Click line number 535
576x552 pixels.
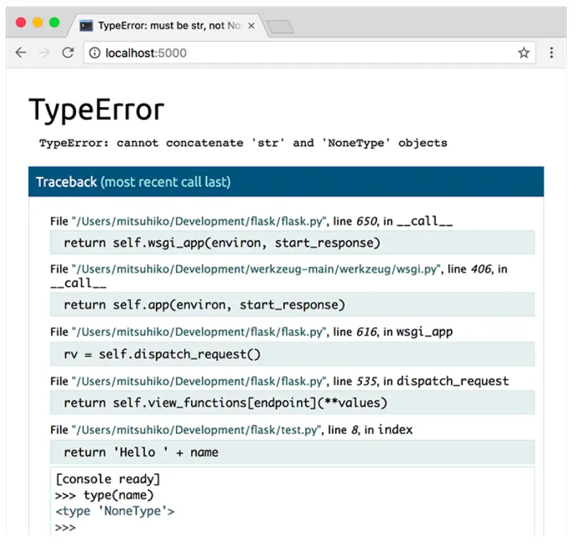tap(366, 382)
